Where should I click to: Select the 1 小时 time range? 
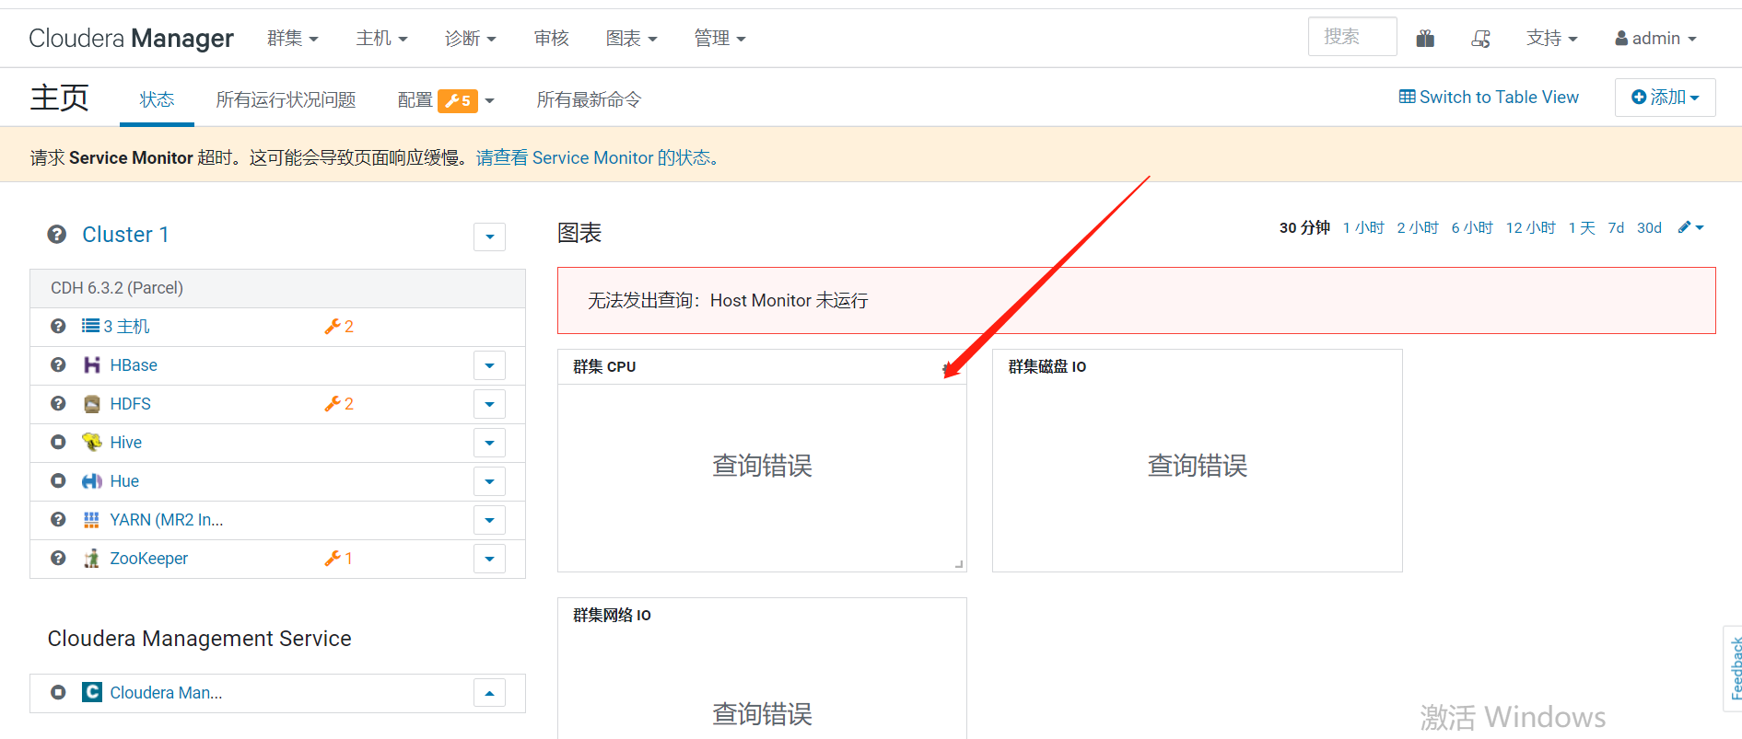(1363, 227)
